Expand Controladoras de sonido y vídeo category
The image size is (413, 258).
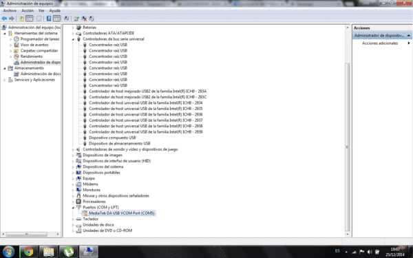point(73,149)
